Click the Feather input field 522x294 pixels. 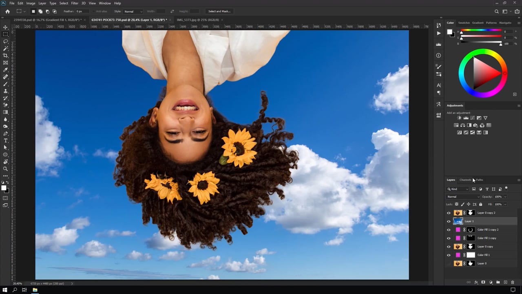pos(83,11)
